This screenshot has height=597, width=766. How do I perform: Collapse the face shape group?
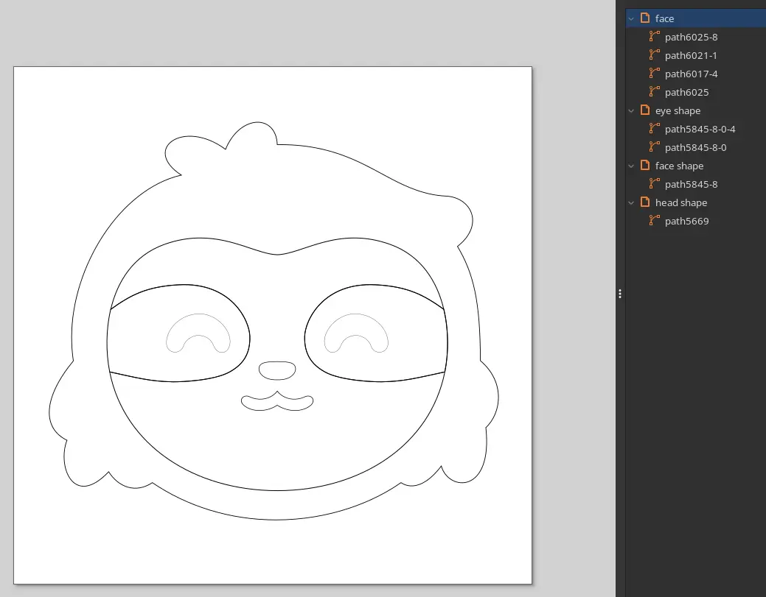point(632,165)
